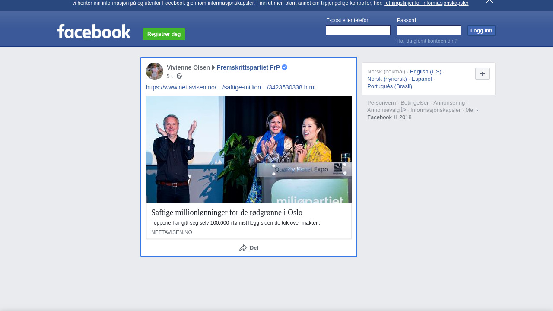
Task: Click the verified badge next to Fremskrittspartiet FrP
Action: coord(284,67)
